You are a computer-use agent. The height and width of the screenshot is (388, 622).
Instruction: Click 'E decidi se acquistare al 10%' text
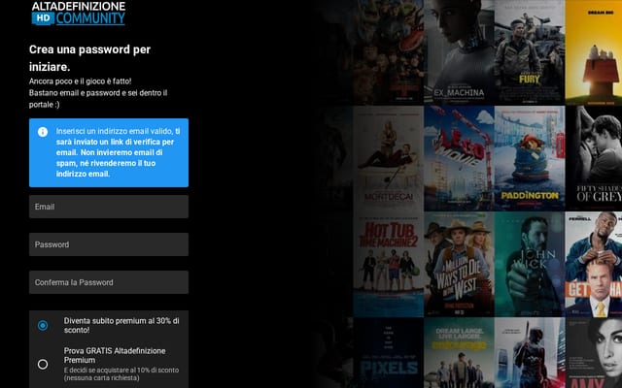(x=121, y=373)
